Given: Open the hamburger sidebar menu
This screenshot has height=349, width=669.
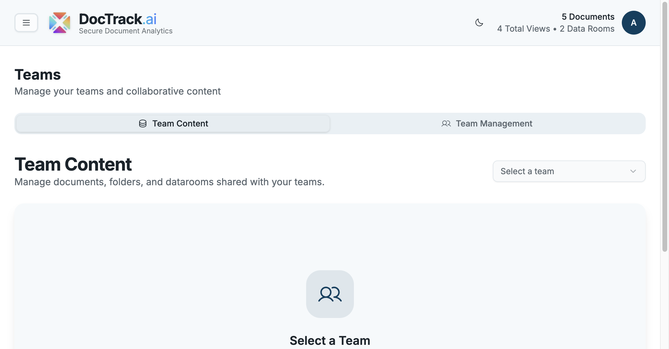Looking at the screenshot, I should click(26, 23).
